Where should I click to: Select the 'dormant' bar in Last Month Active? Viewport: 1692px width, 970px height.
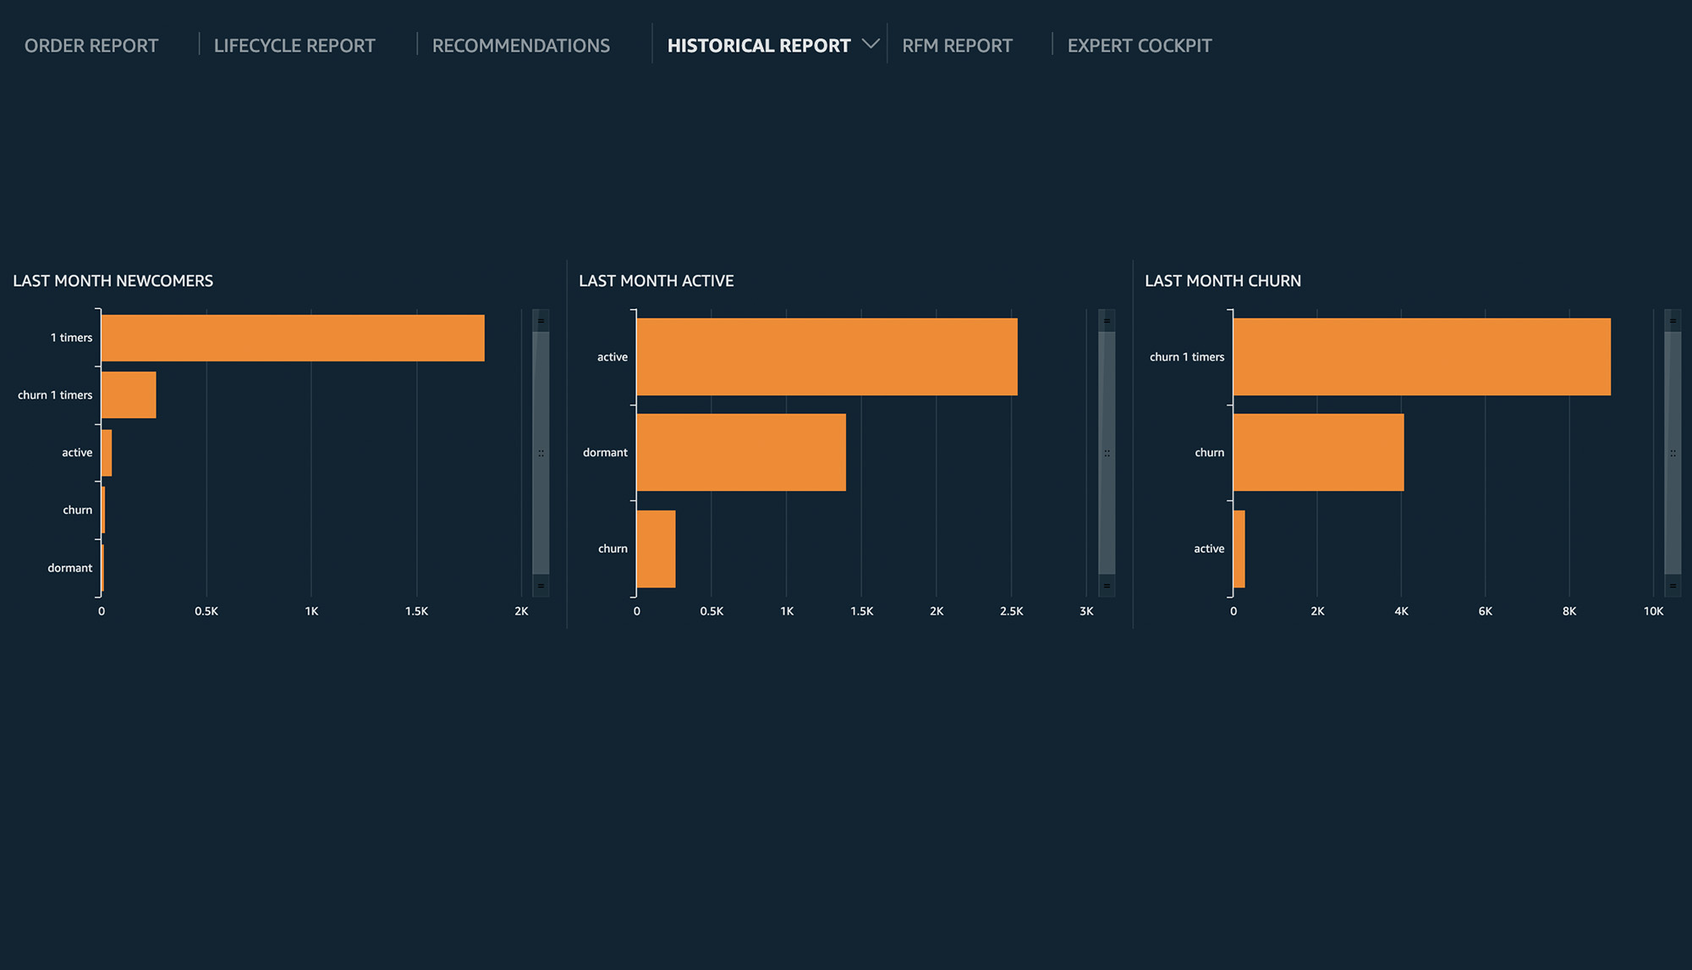tap(740, 452)
